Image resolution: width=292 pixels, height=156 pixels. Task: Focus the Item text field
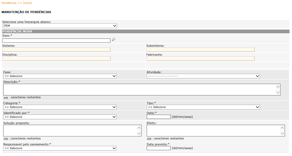(x=56, y=41)
